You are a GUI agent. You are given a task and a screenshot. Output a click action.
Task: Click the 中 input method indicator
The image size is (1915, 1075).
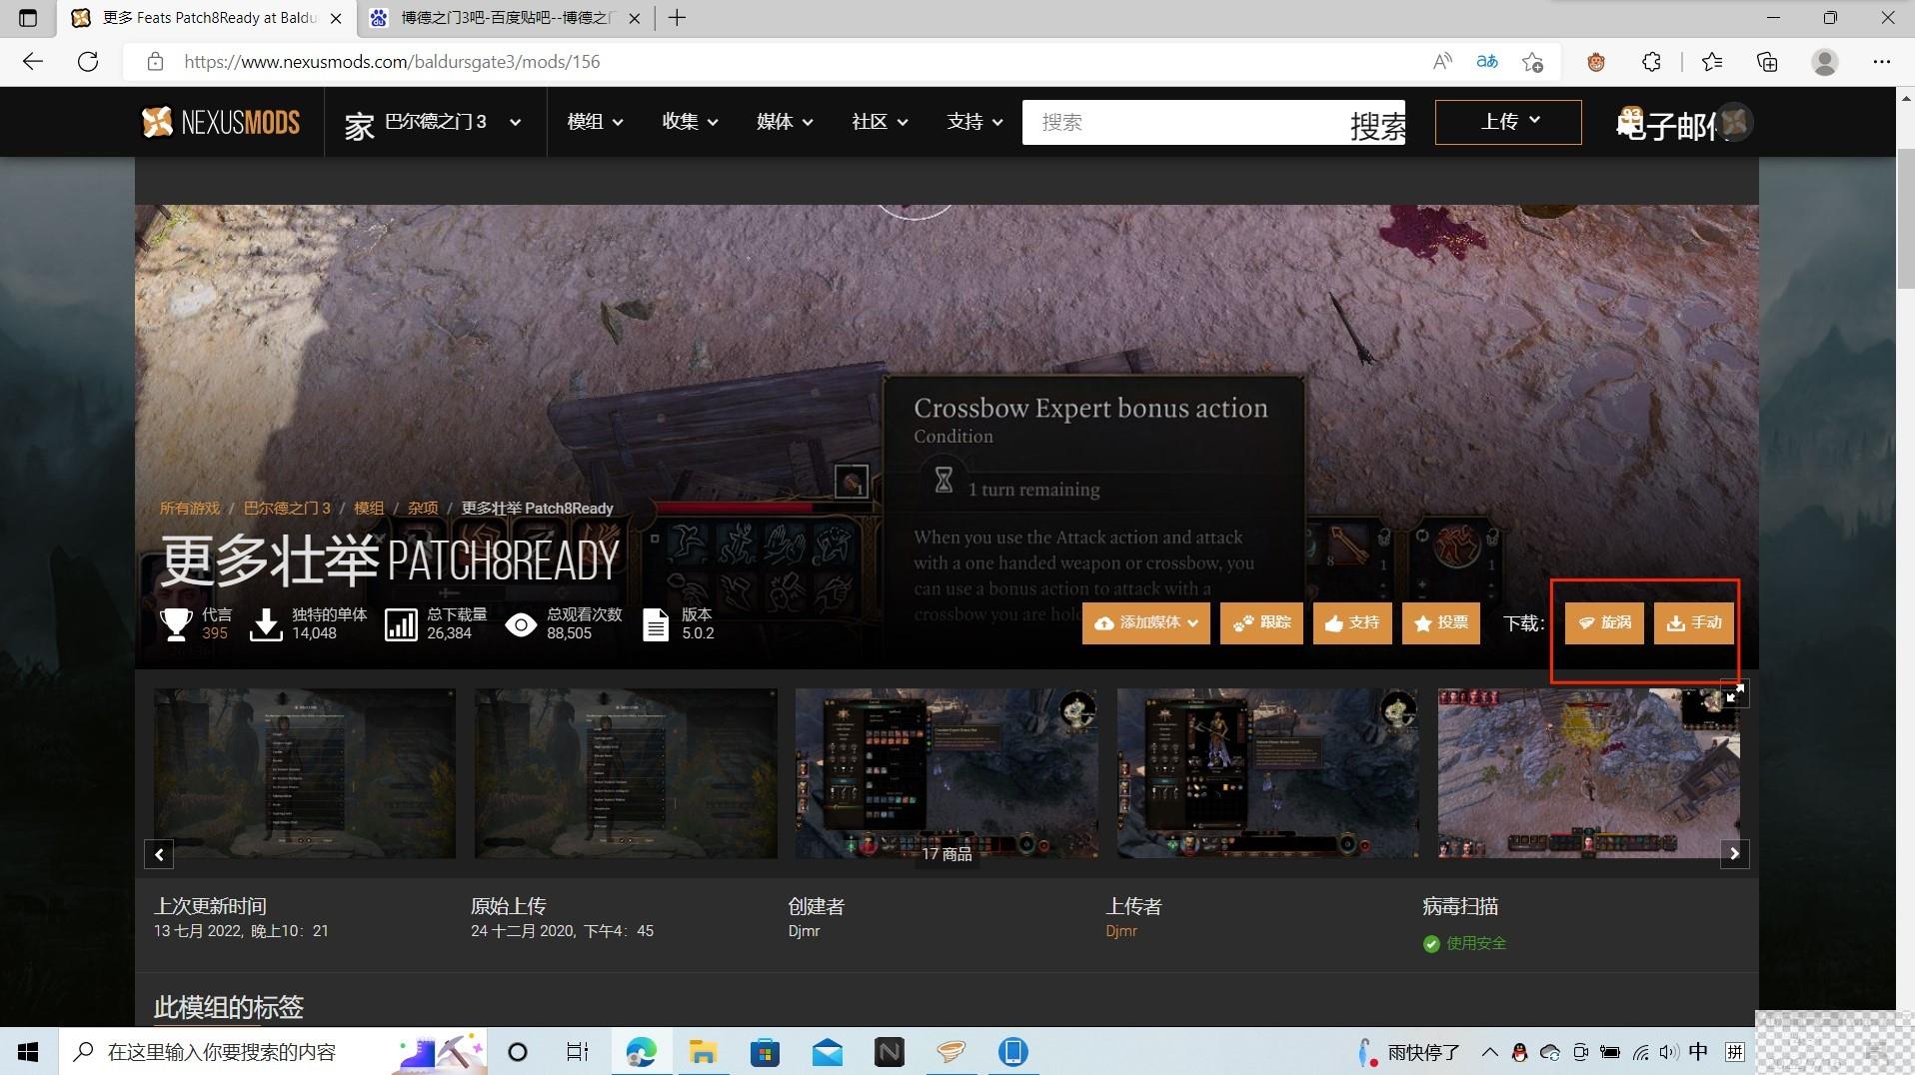[1698, 1052]
